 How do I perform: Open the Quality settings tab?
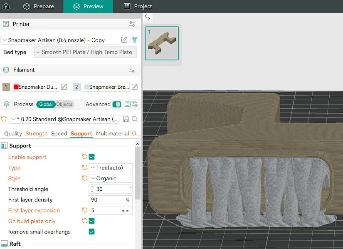(x=13, y=134)
